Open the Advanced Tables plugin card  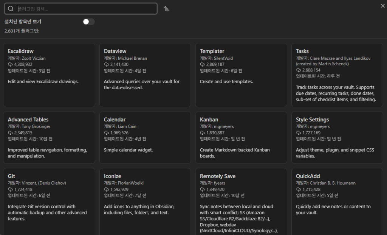tap(49, 137)
